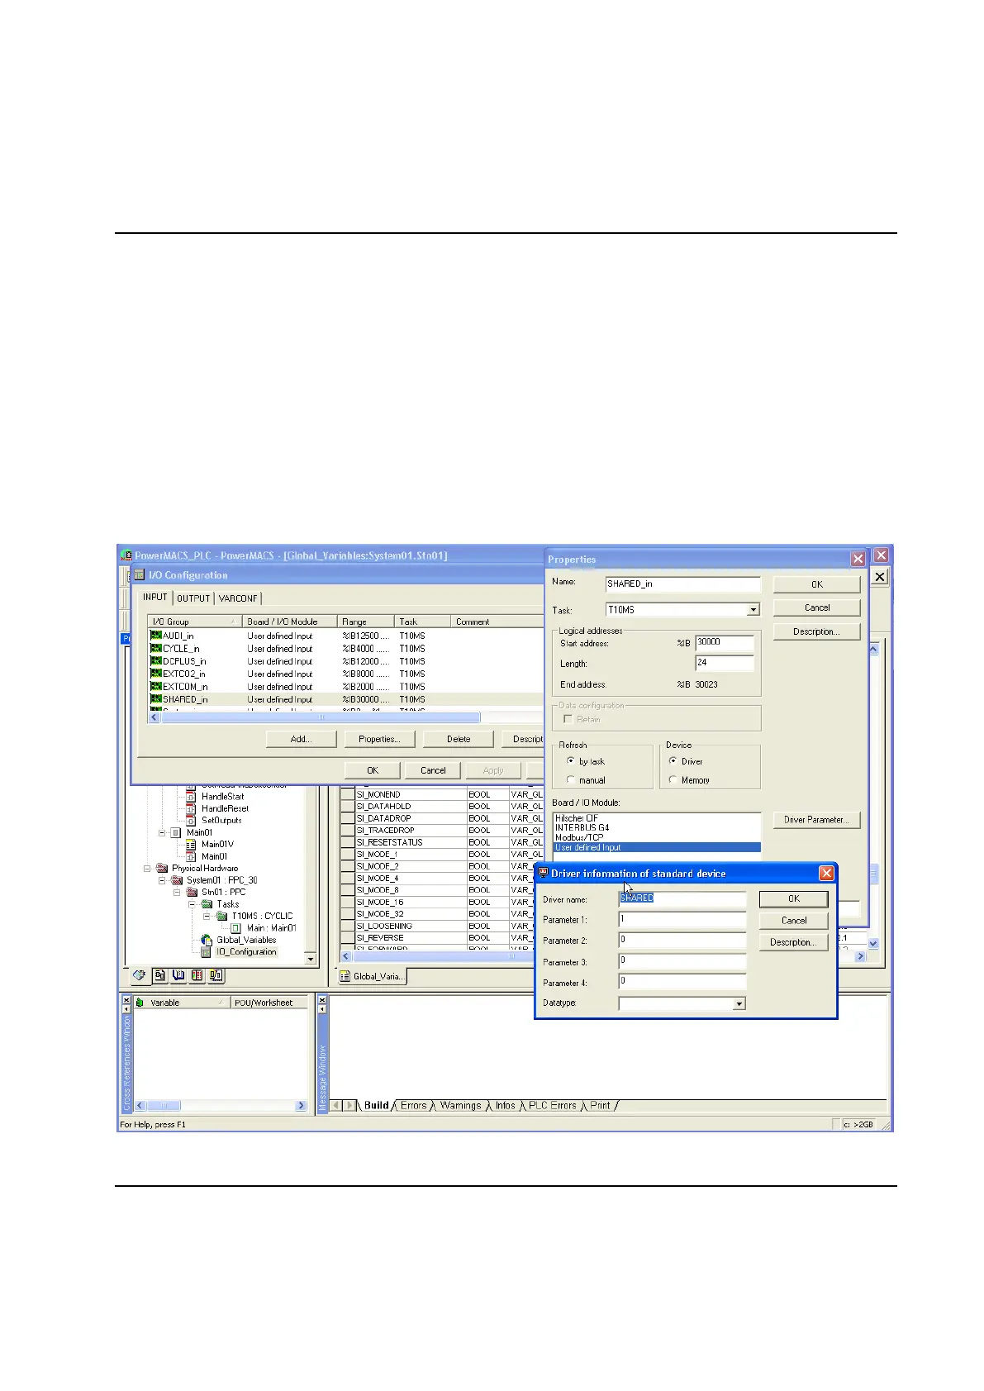Click OK in Driver information dialog
Viewport: 984px width, 1391px height.
pos(794,898)
